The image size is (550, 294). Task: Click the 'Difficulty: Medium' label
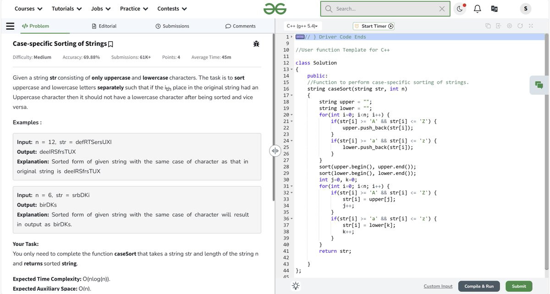(32, 57)
